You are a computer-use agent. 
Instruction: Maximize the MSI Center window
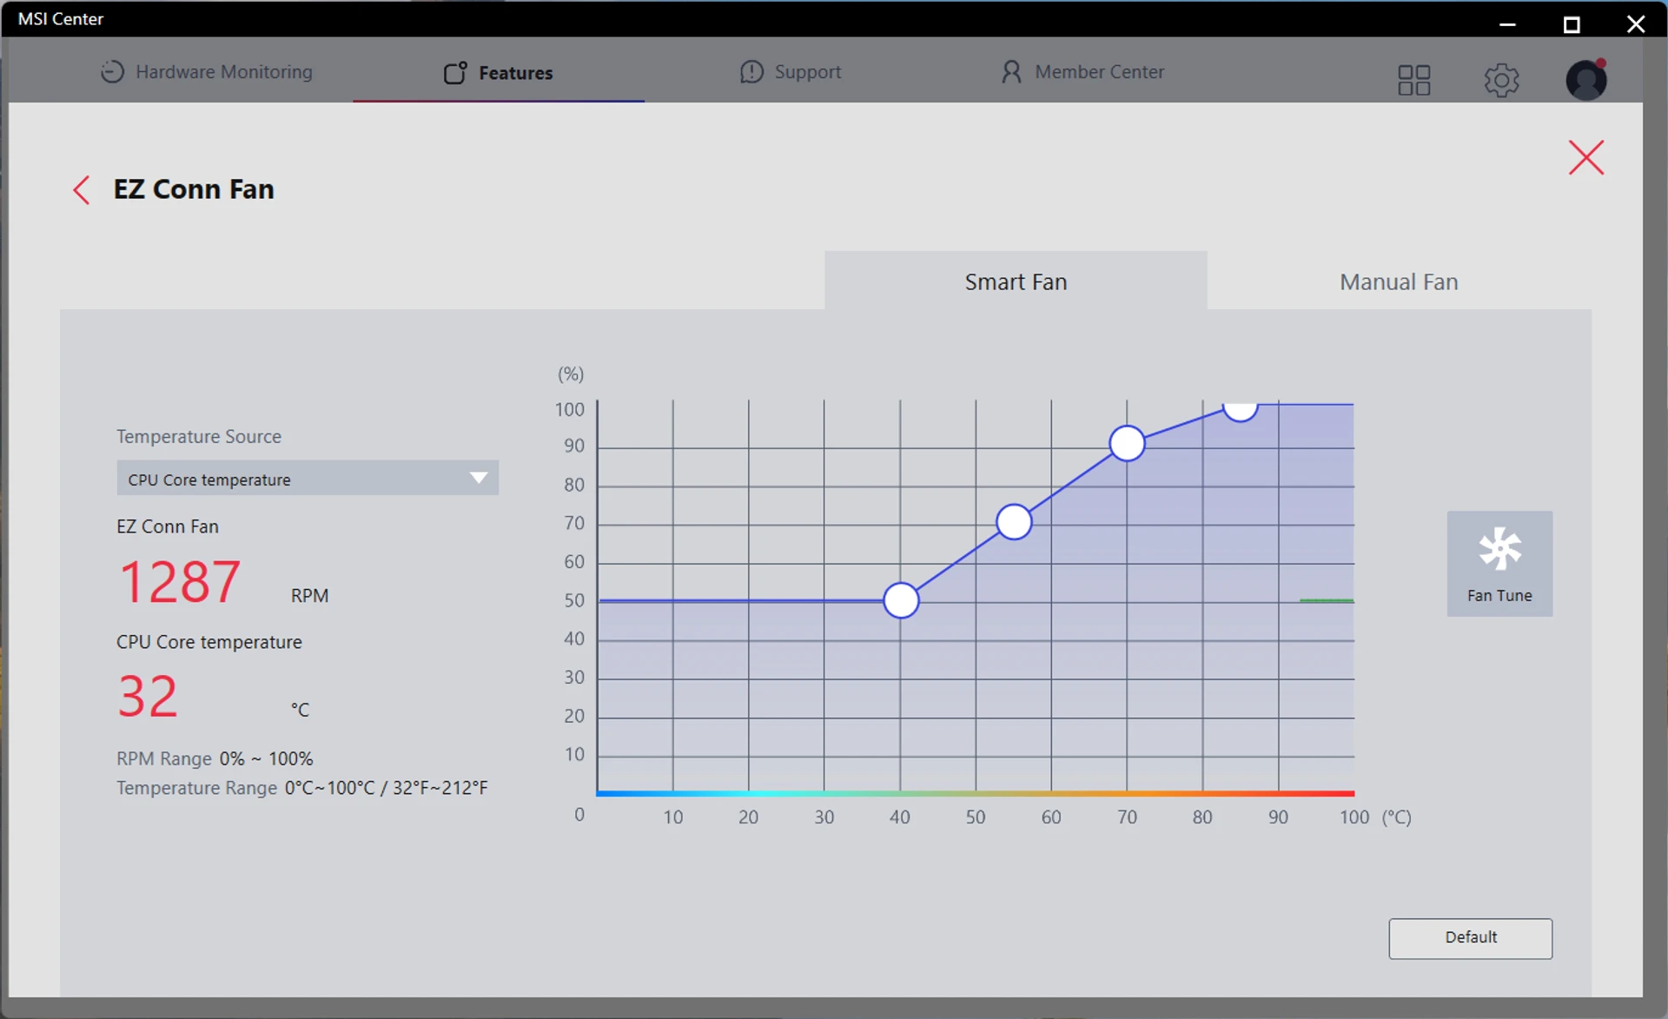click(1572, 23)
